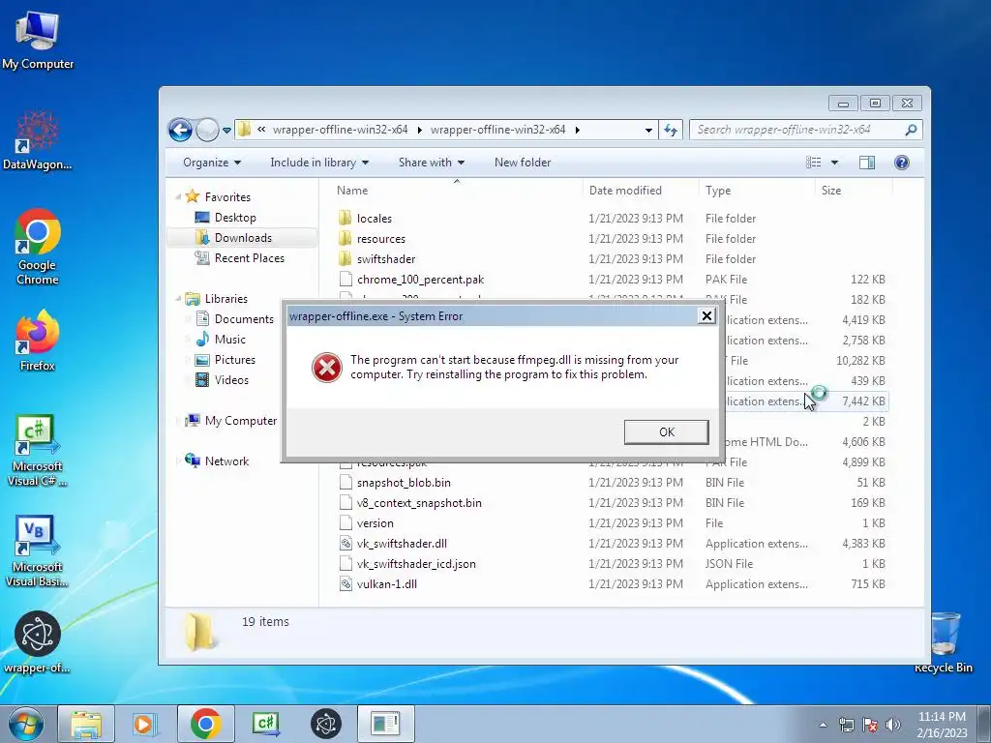
Task: Click wrapper-offline-win32-x64 first breadcrumb segment
Action: [340, 130]
